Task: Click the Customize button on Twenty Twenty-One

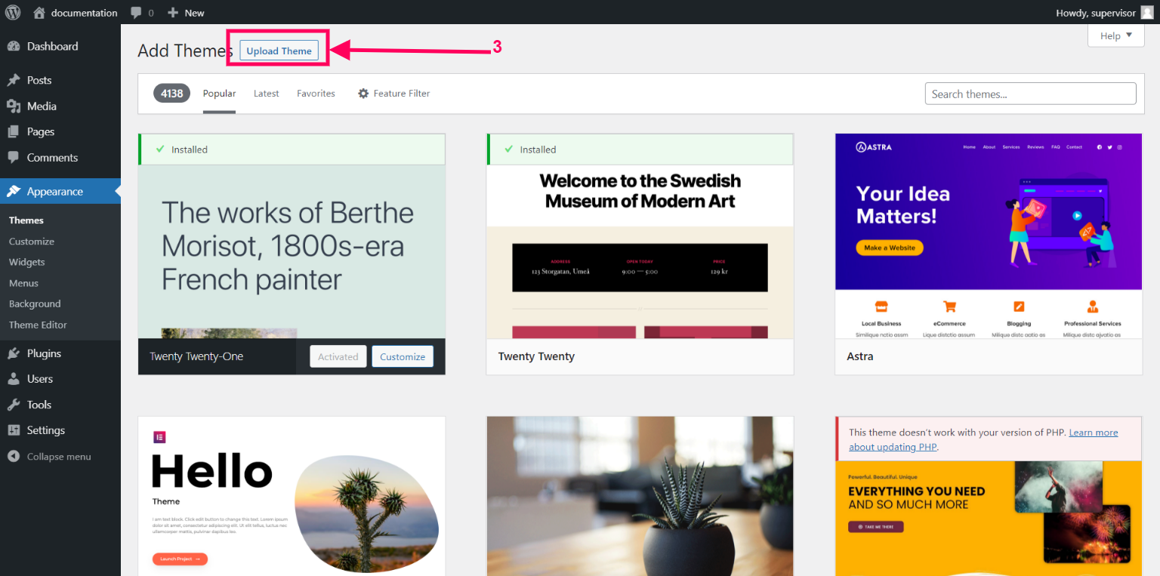Action: pos(403,356)
